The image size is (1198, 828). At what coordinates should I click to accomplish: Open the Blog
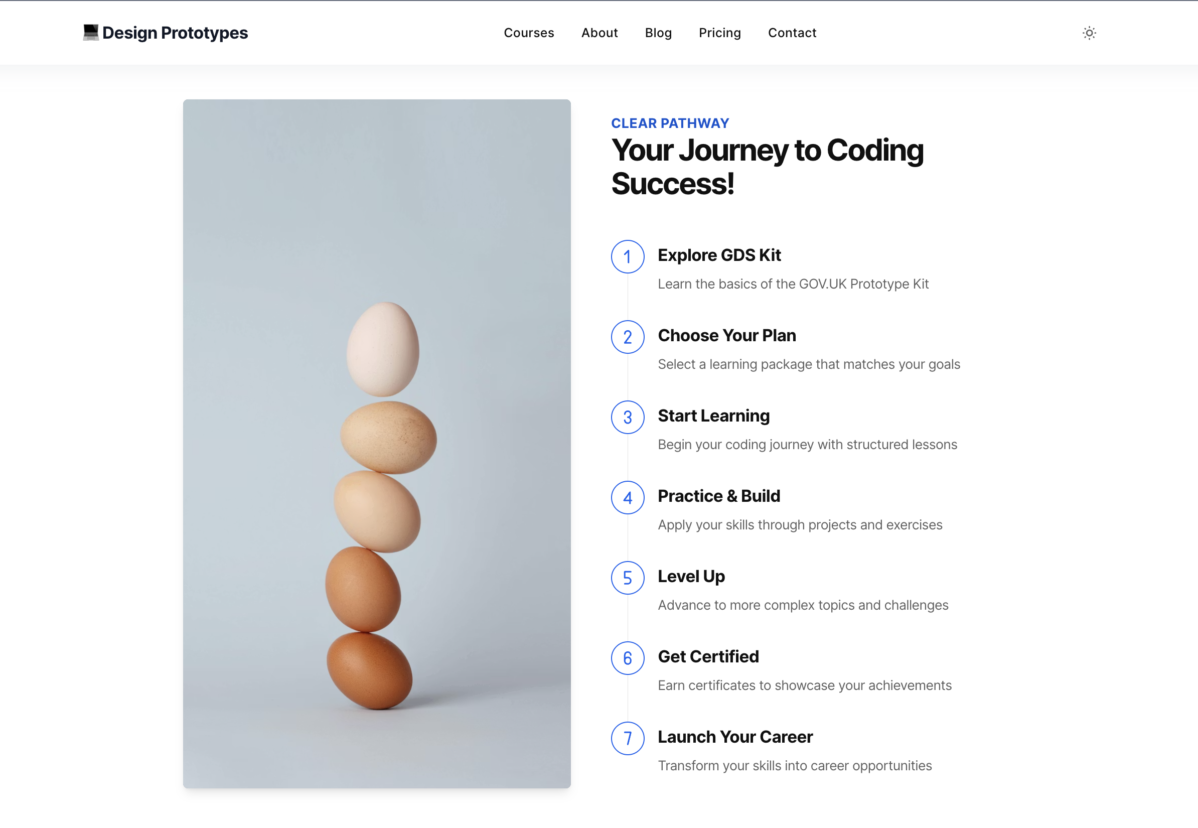(658, 33)
